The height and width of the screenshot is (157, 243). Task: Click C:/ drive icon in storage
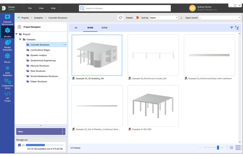(x=20, y=145)
